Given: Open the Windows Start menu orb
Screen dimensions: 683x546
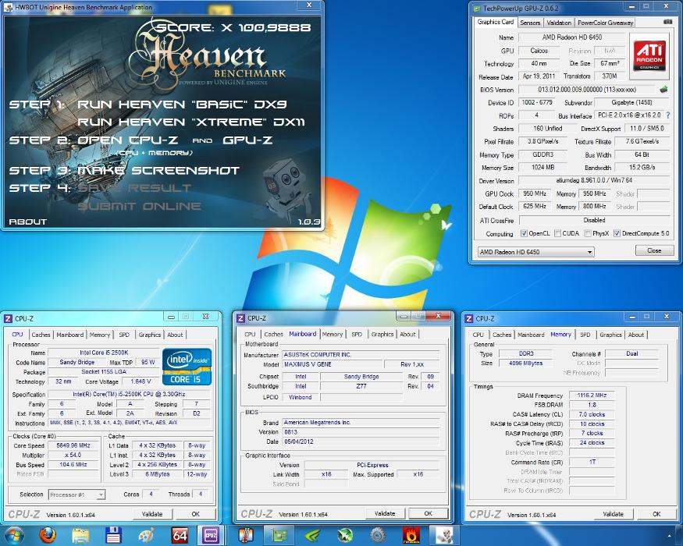Looking at the screenshot, I should (x=14, y=535).
